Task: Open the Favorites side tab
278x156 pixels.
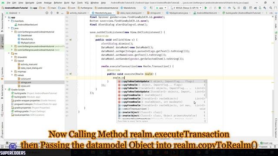Action: point(2,73)
